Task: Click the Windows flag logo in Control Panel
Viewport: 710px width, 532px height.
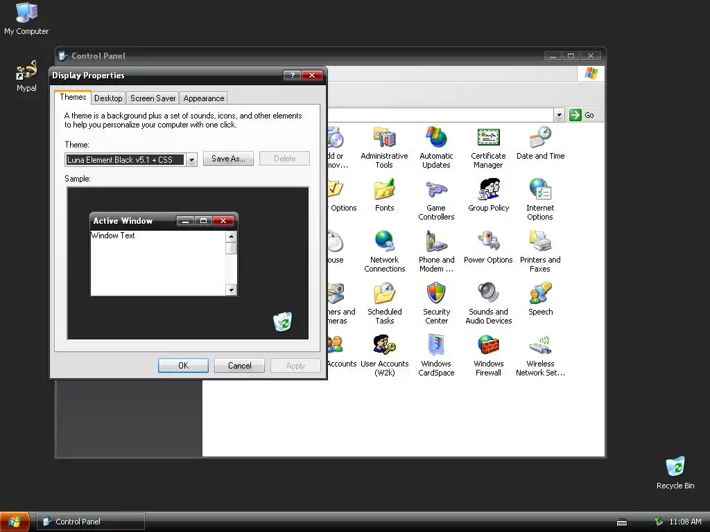Action: pos(591,73)
